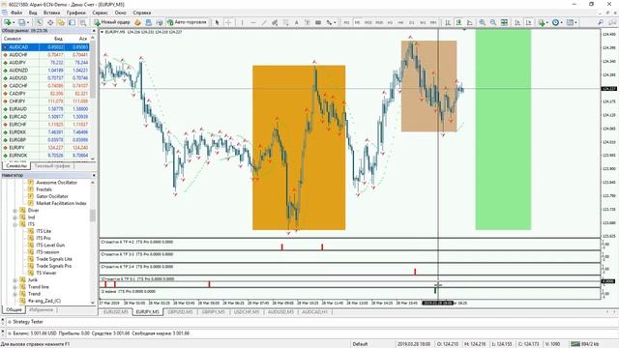Open the Templates dropdown

point(572,22)
